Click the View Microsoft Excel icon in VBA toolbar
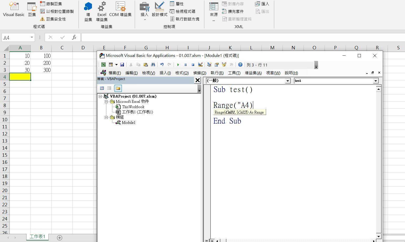The image size is (405, 242). 103,65
